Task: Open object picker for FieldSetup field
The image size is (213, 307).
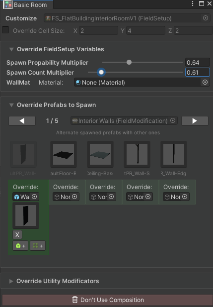Action: coord(206,18)
